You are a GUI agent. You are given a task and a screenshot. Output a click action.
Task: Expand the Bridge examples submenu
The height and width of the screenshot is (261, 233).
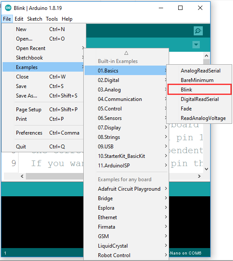click(x=126, y=198)
